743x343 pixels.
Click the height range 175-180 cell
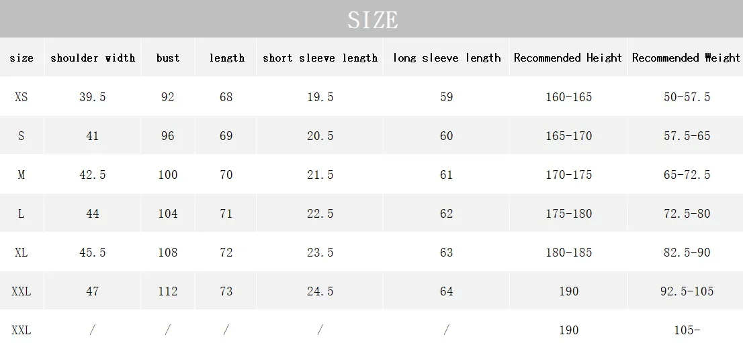pyautogui.click(x=568, y=214)
